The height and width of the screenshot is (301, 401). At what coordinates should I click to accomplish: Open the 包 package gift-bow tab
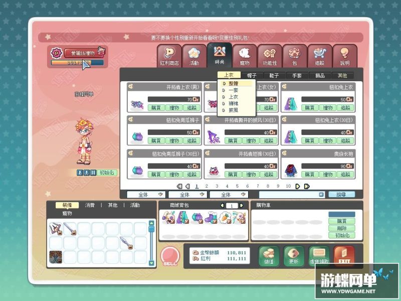pyautogui.click(x=295, y=56)
